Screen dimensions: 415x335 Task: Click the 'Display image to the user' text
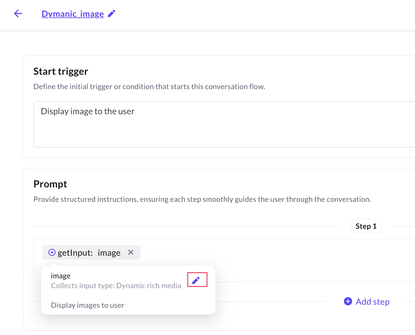pos(88,111)
